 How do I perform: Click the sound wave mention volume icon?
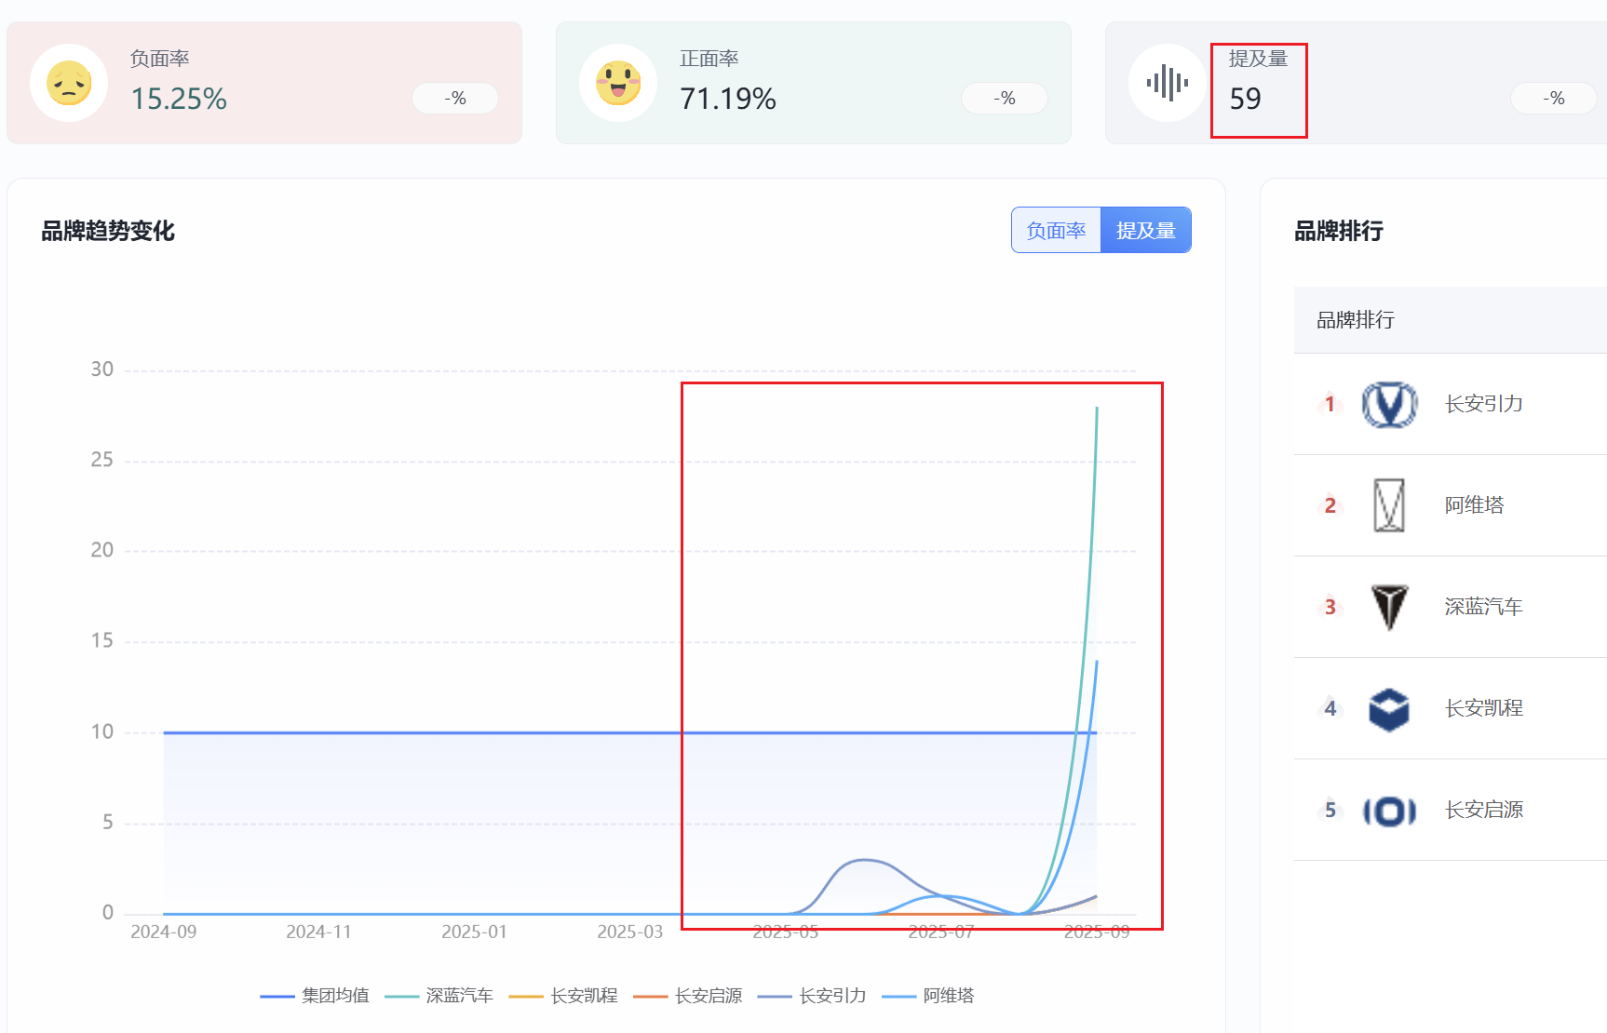1167,83
